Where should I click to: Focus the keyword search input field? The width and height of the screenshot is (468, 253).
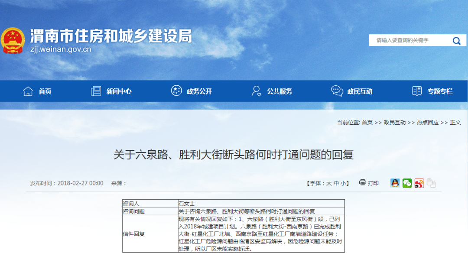[x=409, y=40]
